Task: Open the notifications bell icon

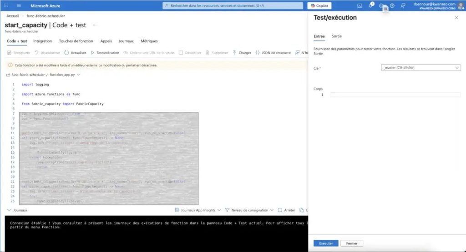Action: click(371, 5)
